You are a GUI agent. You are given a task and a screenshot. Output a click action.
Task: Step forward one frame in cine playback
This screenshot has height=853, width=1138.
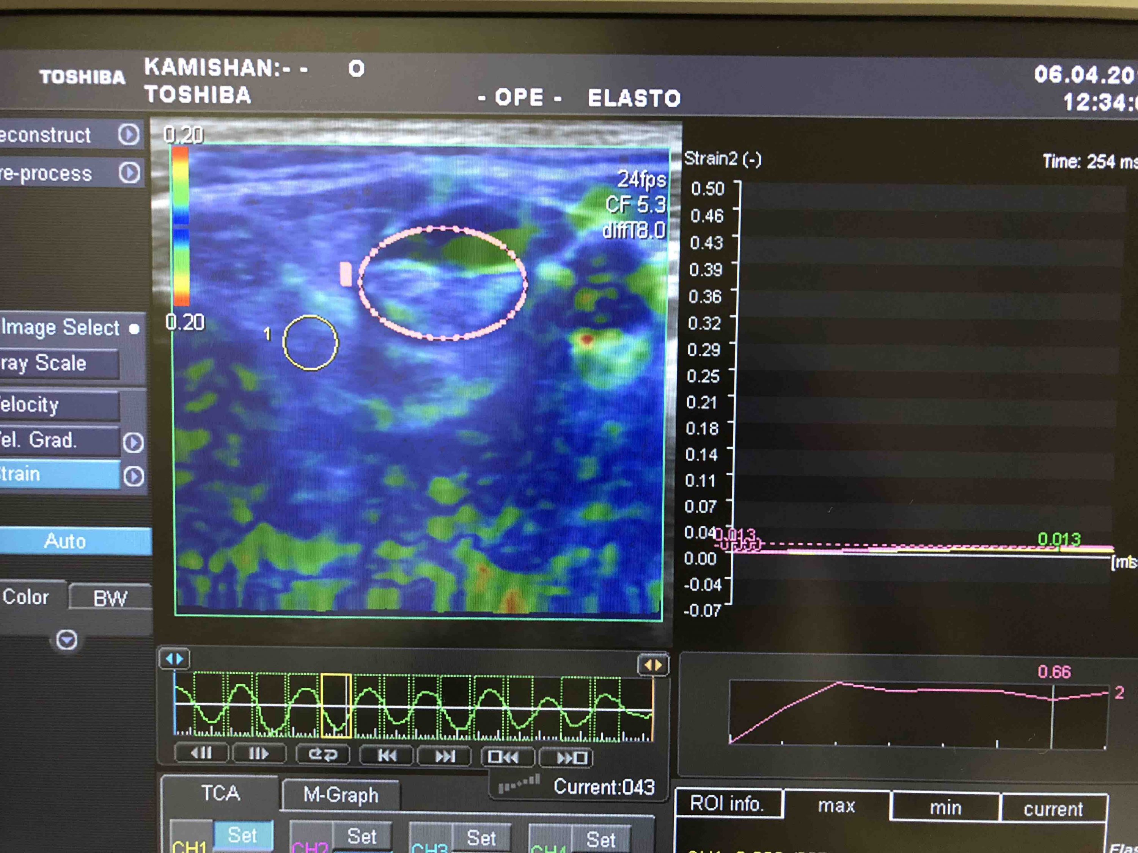pos(259,754)
